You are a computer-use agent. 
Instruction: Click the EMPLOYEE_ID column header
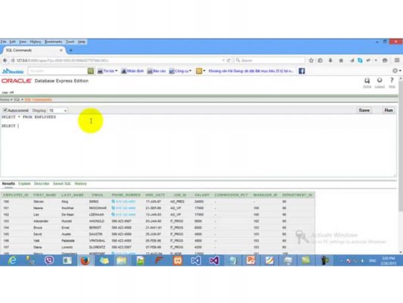coord(15,195)
